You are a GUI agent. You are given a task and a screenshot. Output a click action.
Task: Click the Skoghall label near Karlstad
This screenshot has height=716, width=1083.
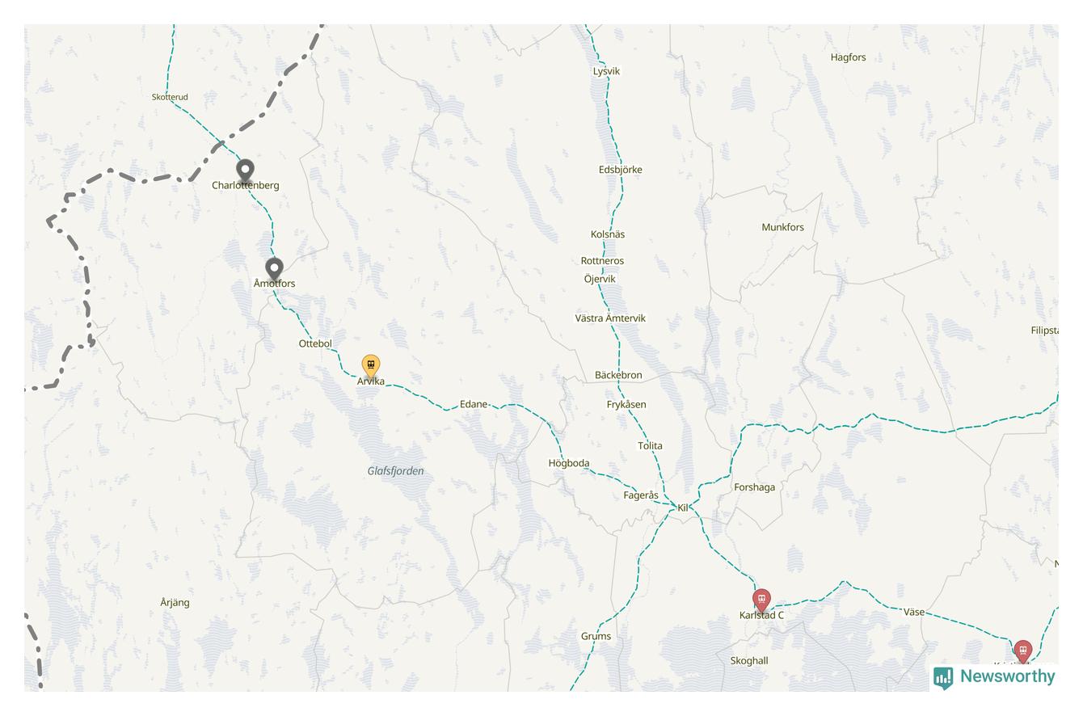click(749, 660)
